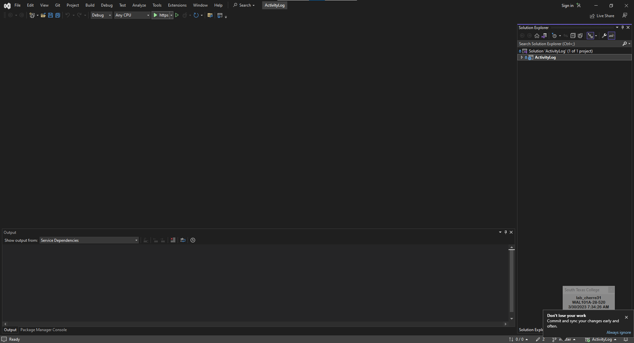
Task: Click the magnifier icon in Solution Explorer search
Action: (624, 44)
